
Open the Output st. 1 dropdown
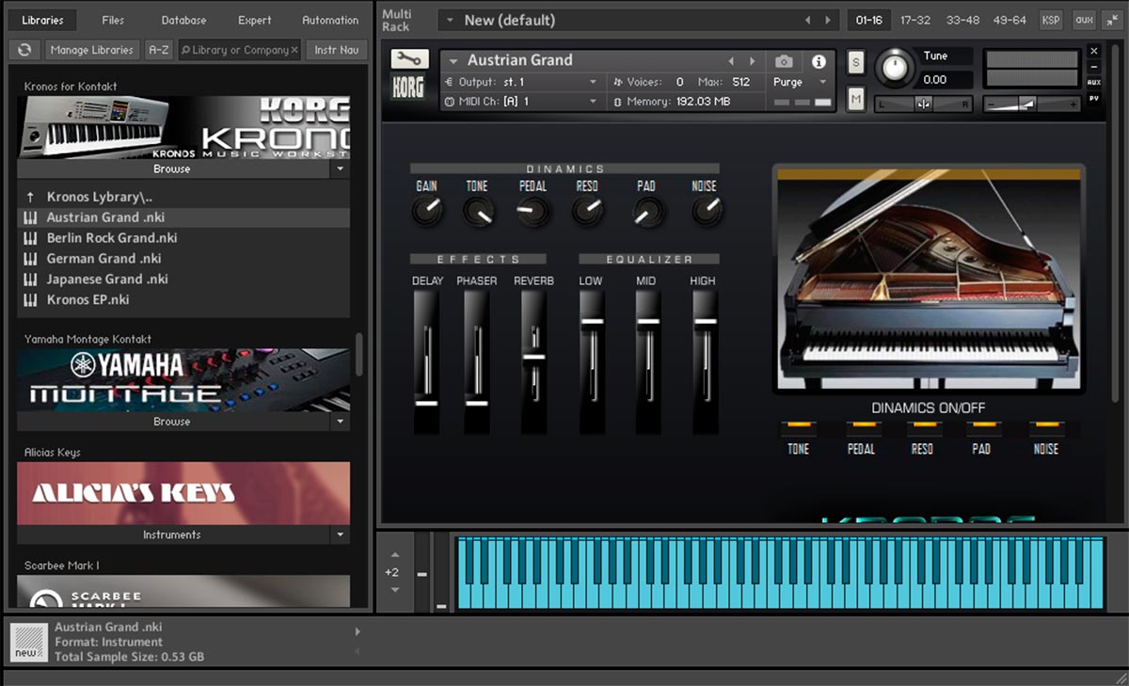[x=593, y=82]
